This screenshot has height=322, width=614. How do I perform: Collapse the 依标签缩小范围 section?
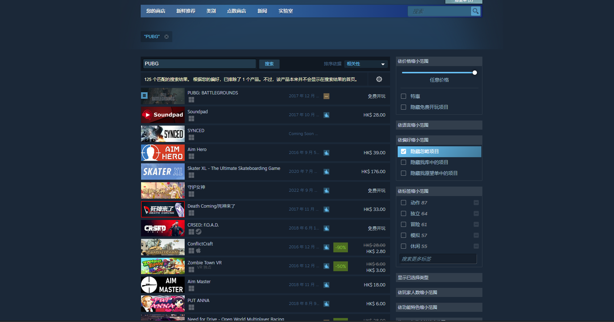click(x=439, y=191)
